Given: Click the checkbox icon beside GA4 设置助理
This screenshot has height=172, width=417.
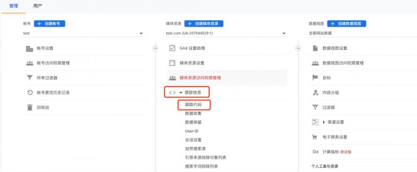Looking at the screenshot, I should [172, 48].
